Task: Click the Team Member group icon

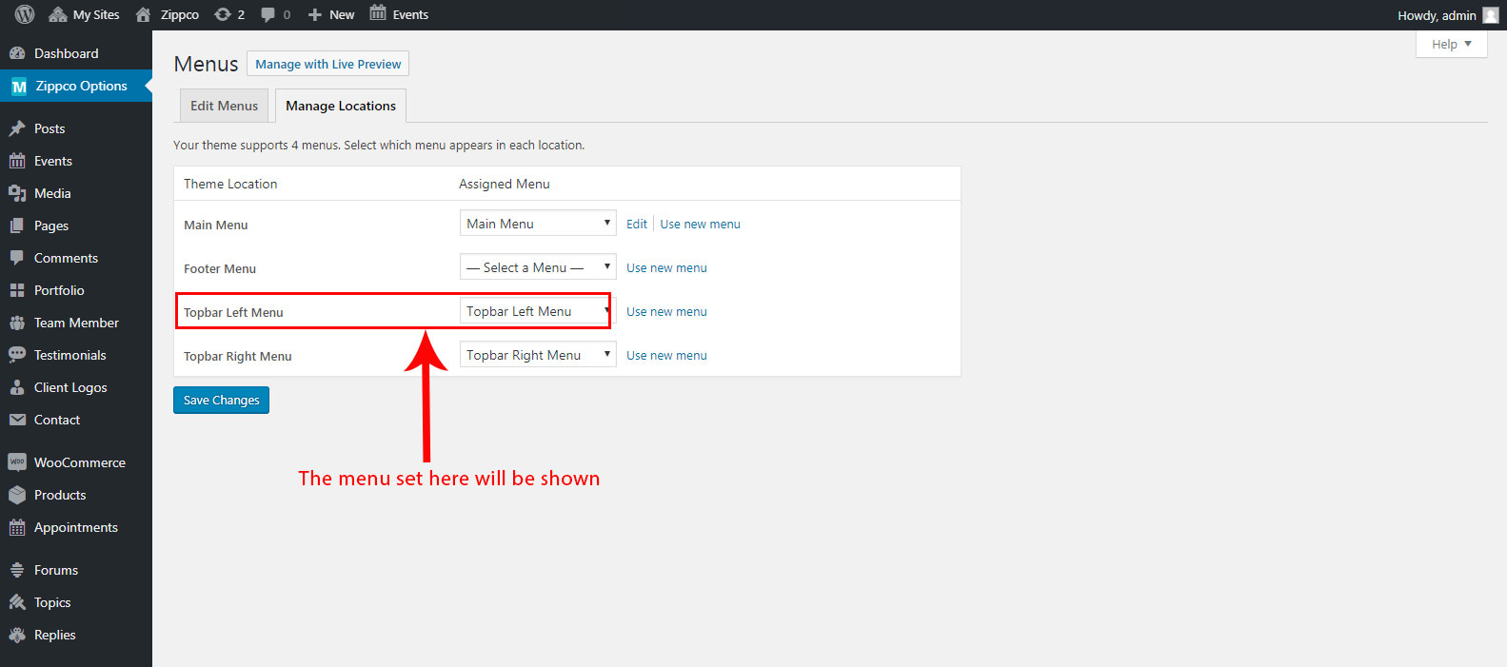Action: 17,323
